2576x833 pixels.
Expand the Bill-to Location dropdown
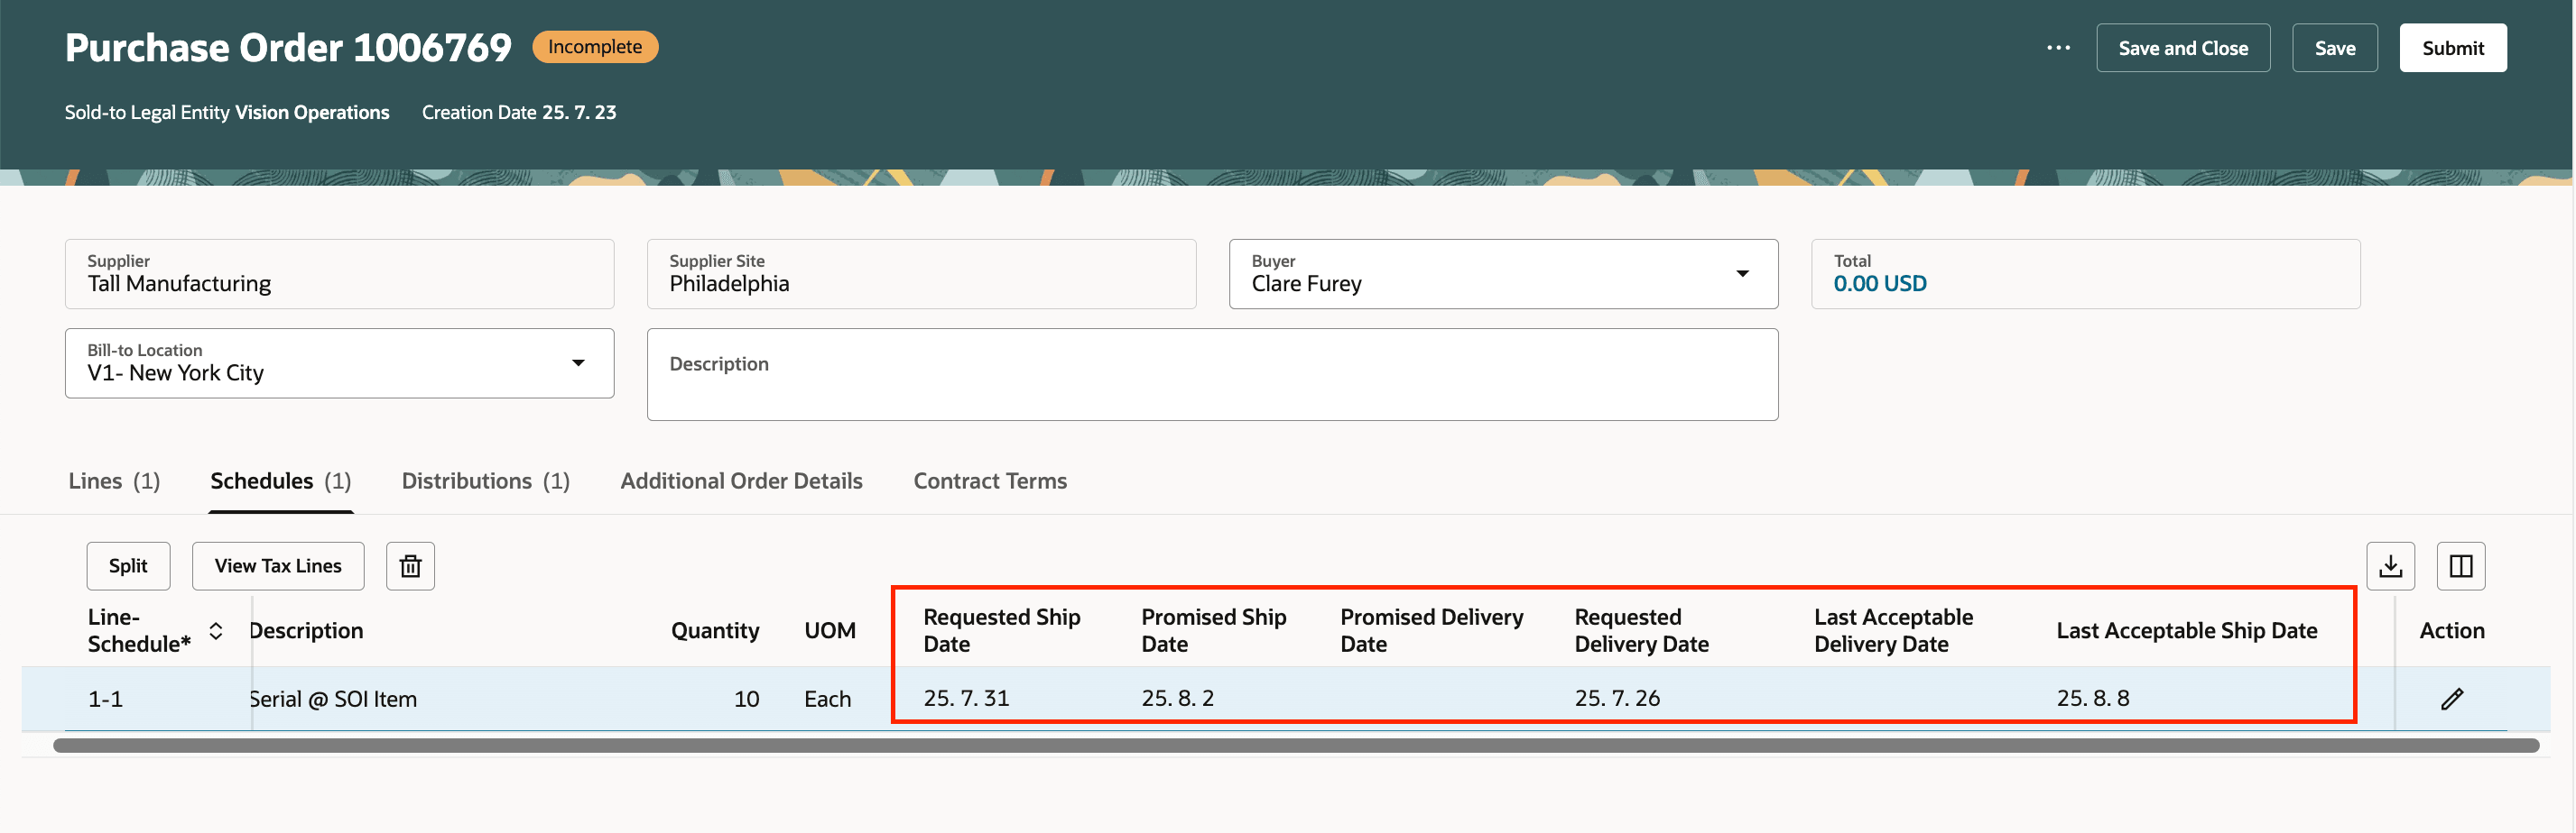578,362
